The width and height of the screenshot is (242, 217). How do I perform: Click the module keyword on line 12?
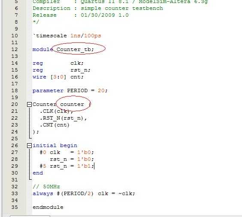[x=43, y=49]
